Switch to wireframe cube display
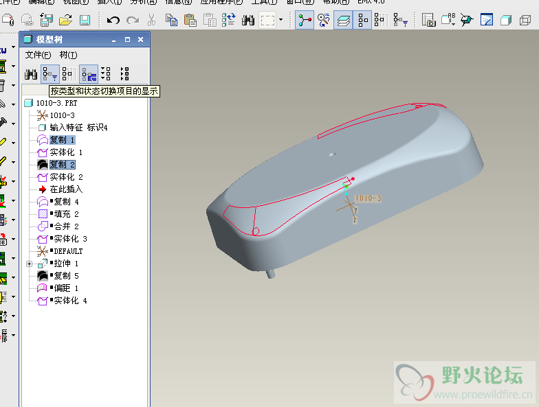Image resolution: width=539 pixels, height=407 pixels. [x=525, y=21]
